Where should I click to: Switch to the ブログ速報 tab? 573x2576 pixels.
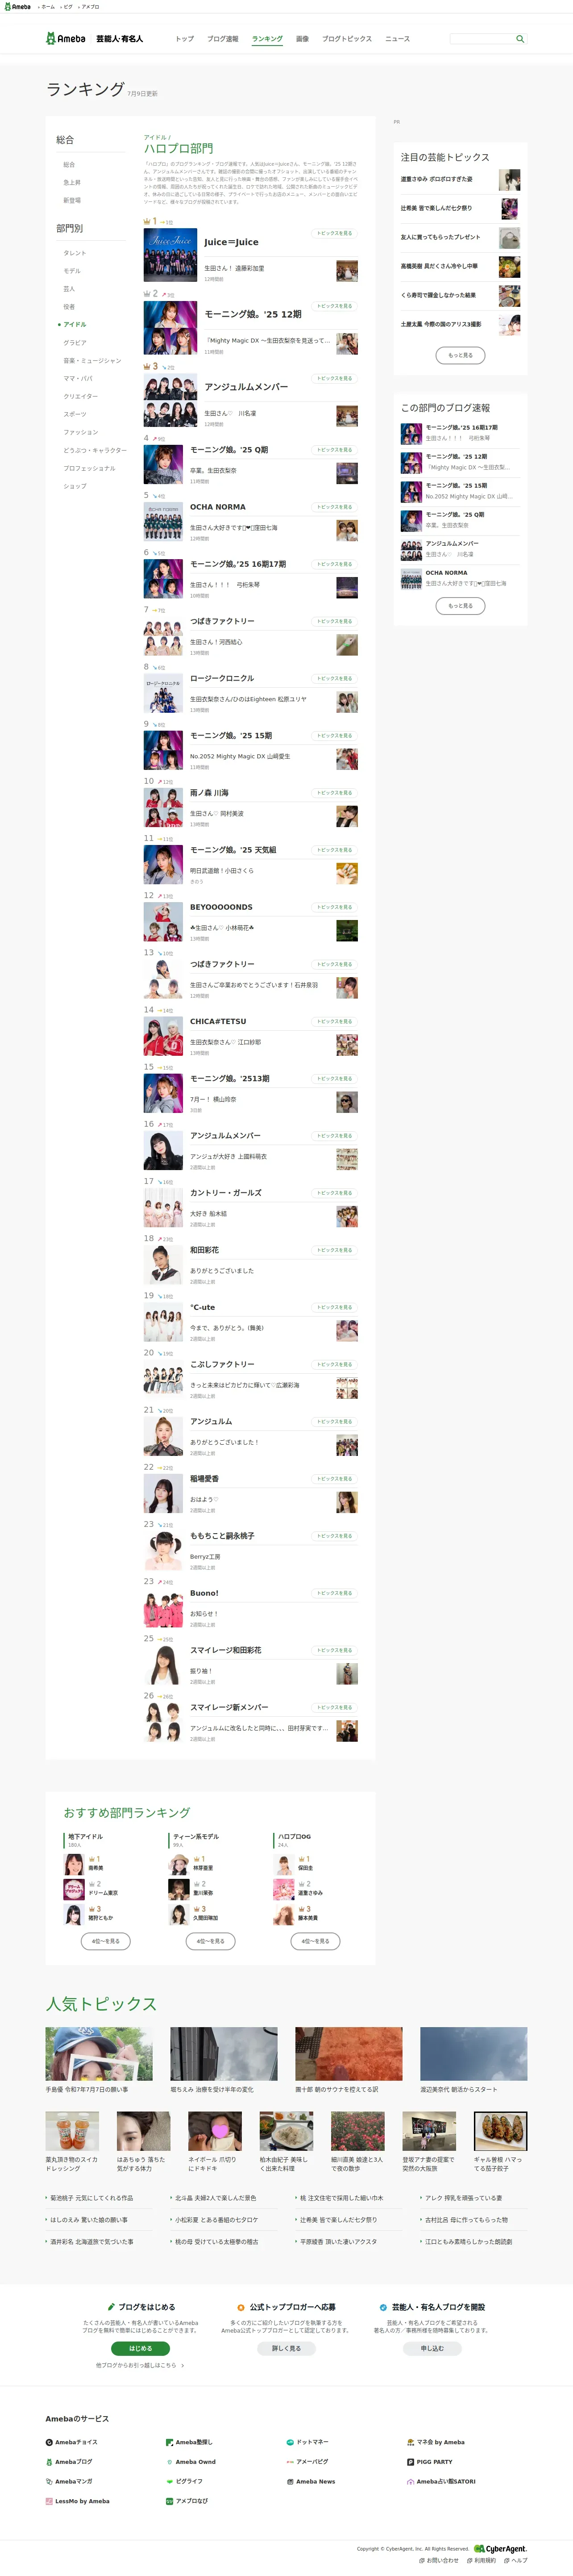point(223,39)
